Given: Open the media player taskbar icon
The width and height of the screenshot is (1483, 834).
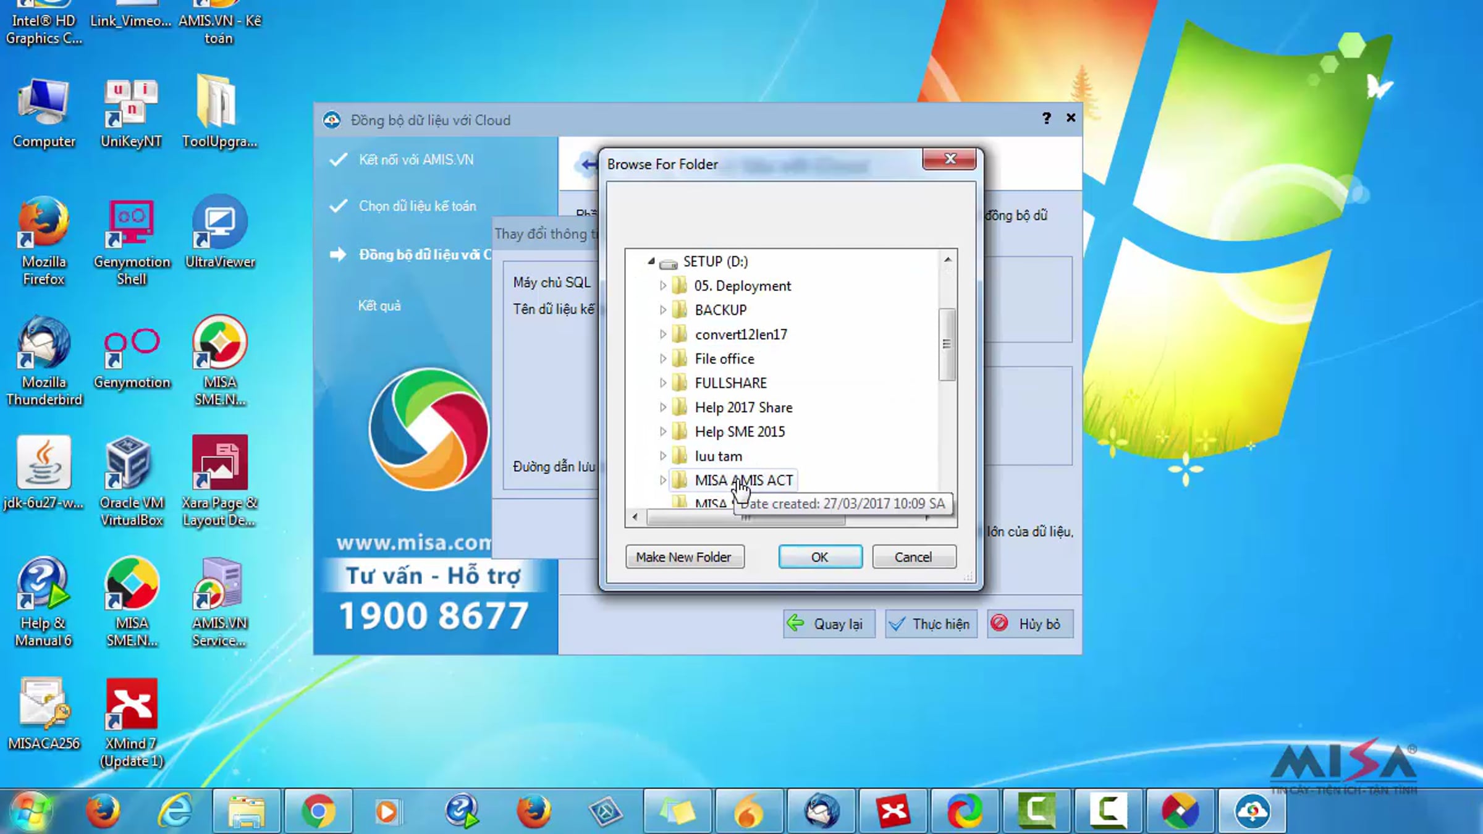Looking at the screenshot, I should (388, 811).
